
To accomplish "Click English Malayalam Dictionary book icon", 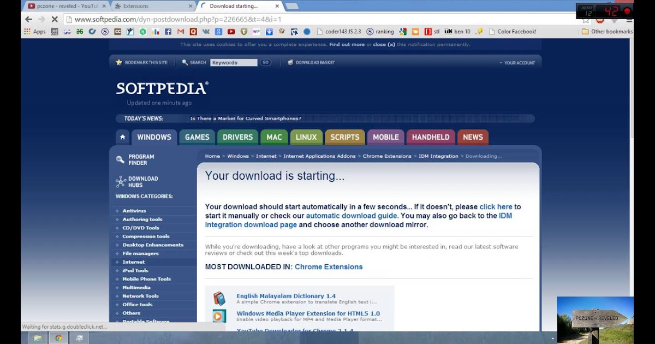I will pyautogui.click(x=219, y=298).
